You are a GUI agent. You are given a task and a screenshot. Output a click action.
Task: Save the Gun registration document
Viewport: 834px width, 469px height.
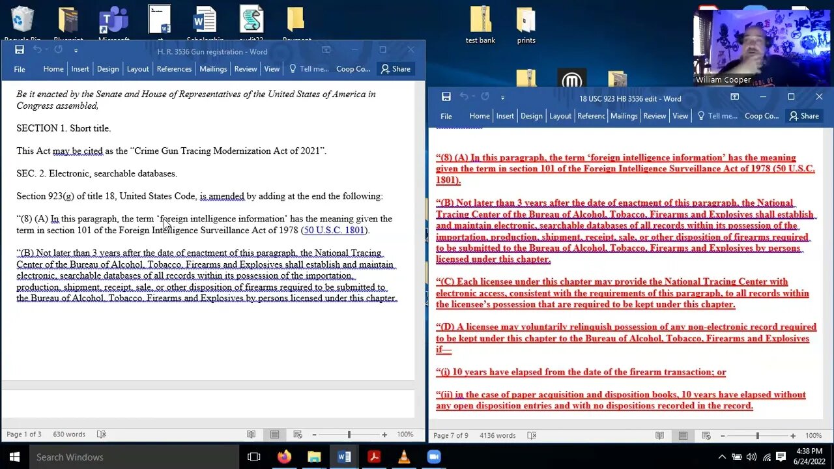coord(20,50)
